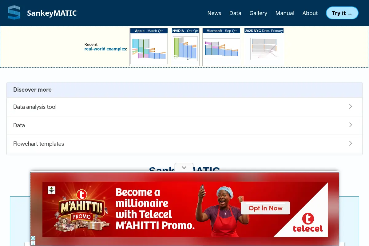Screen dimensions: 369x246
Task: Follow the real-world examples link
Action: click(105, 49)
